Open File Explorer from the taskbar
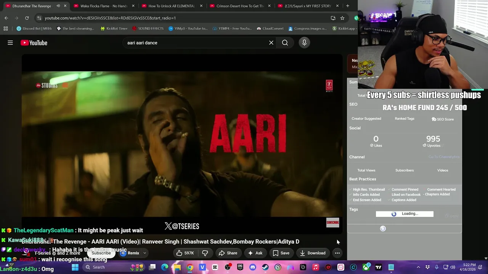Image resolution: width=488 pixels, height=274 pixels. click(x=177, y=267)
